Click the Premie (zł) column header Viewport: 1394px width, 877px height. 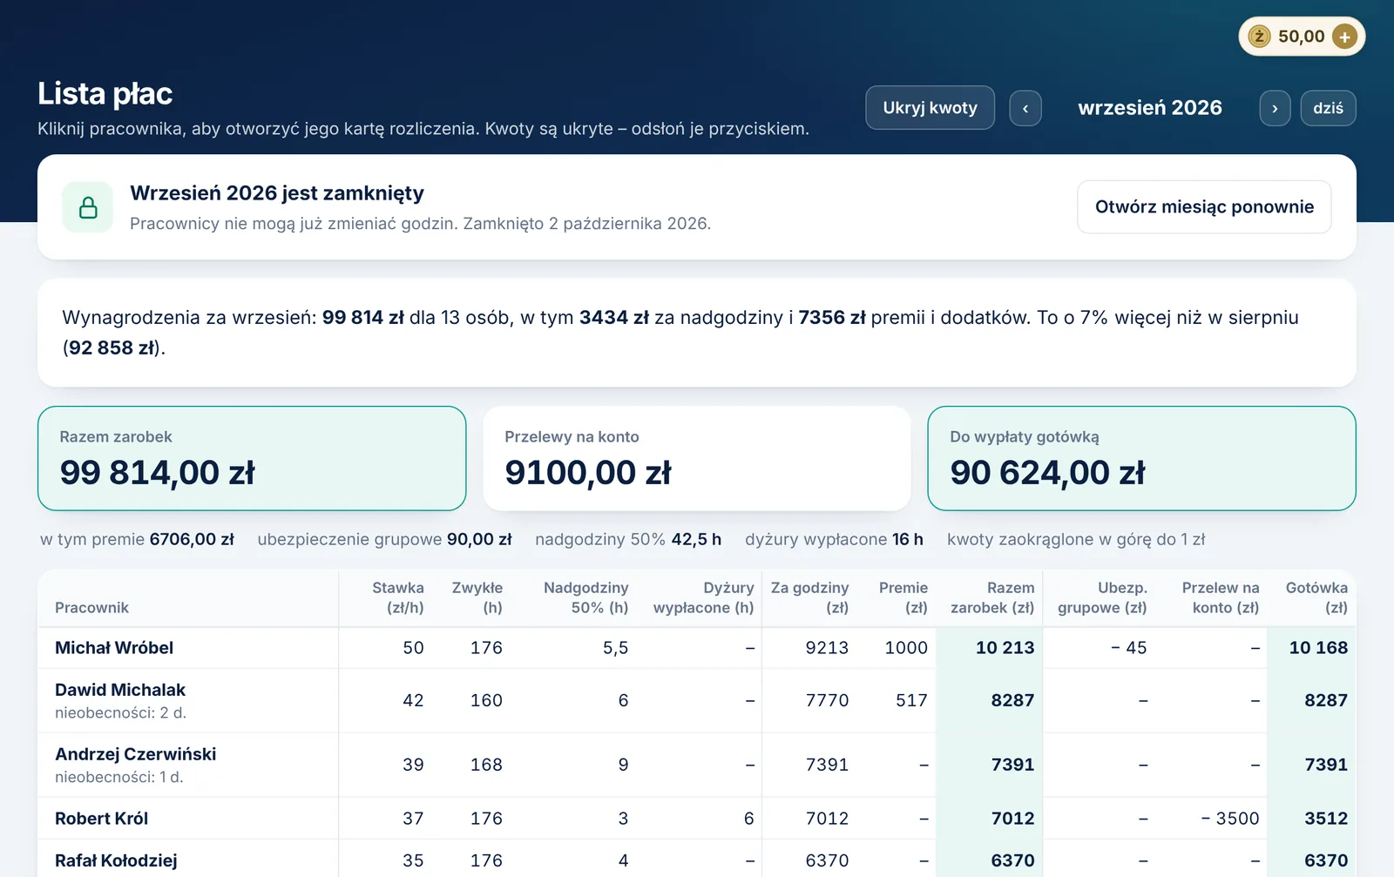(903, 597)
